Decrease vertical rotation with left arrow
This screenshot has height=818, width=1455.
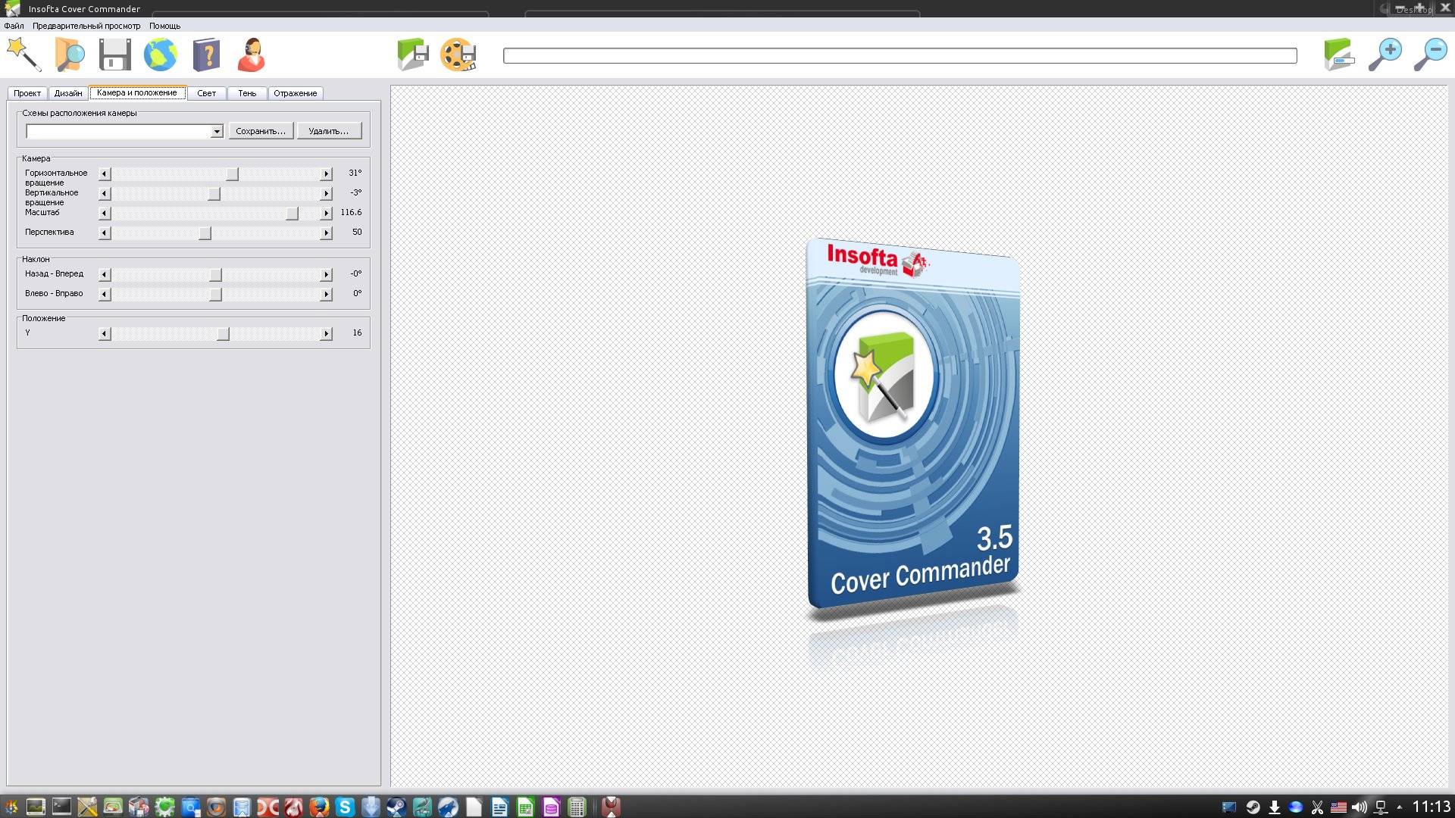pyautogui.click(x=105, y=194)
